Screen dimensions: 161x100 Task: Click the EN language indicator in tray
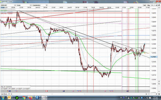(x=121, y=97)
